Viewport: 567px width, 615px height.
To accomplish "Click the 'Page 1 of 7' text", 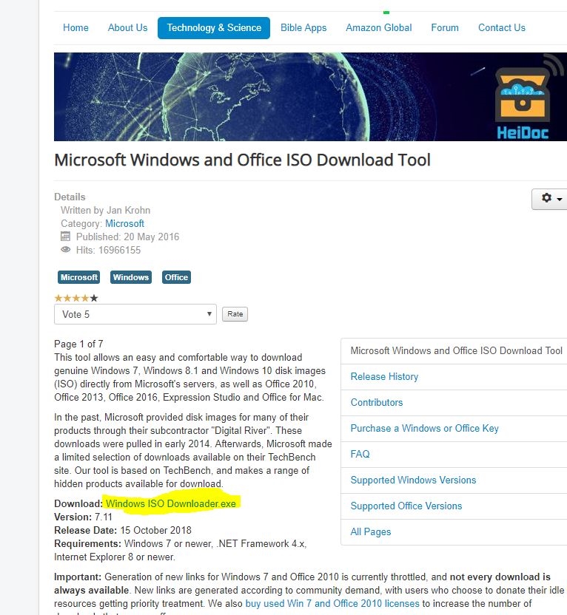I will click(x=78, y=344).
